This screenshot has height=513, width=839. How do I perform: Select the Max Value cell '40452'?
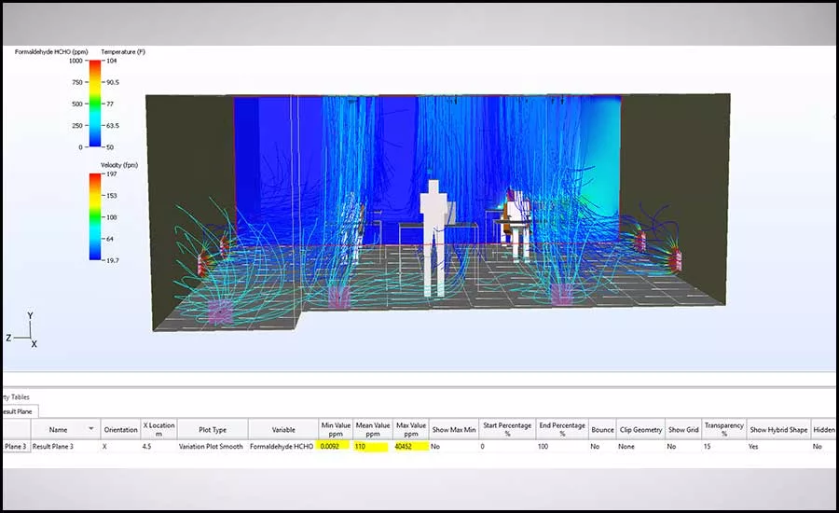[x=411, y=446]
